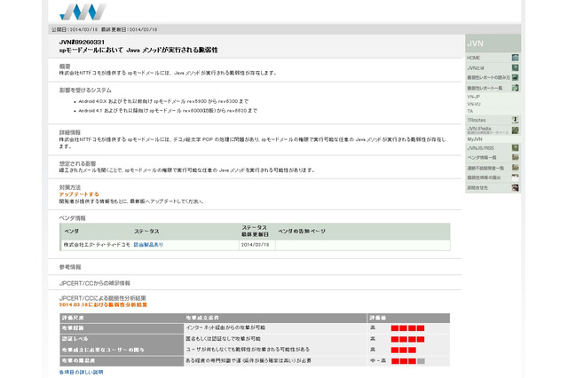Click the icon beside JVNとは in sidebar

(515, 67)
